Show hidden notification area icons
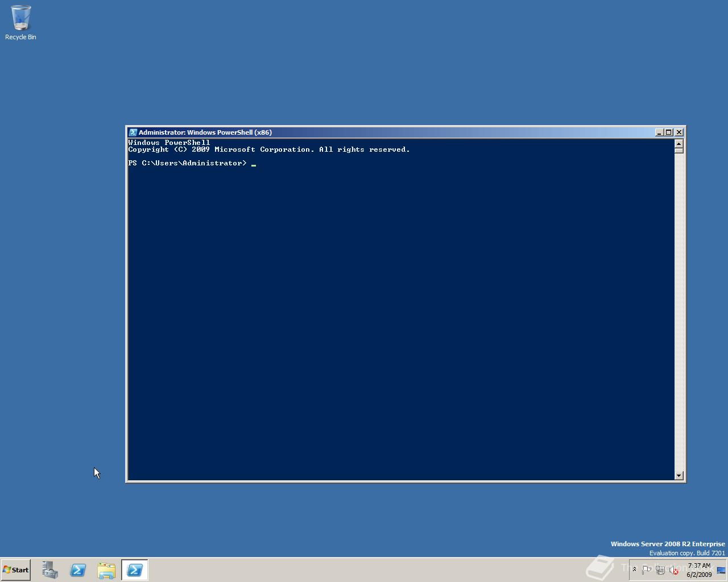This screenshot has height=582, width=728. [635, 569]
